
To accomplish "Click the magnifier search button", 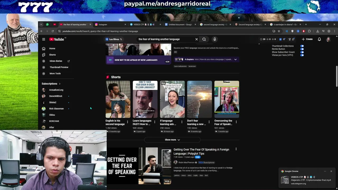I will (204, 39).
